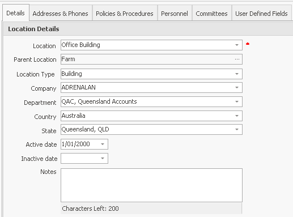Open the Addresses & Phones tab
Viewport: 293px width, 217px height.
click(x=61, y=14)
